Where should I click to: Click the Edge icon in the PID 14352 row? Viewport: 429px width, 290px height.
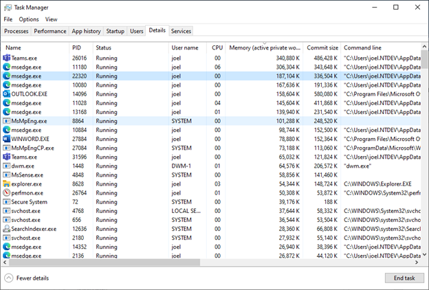[6, 247]
